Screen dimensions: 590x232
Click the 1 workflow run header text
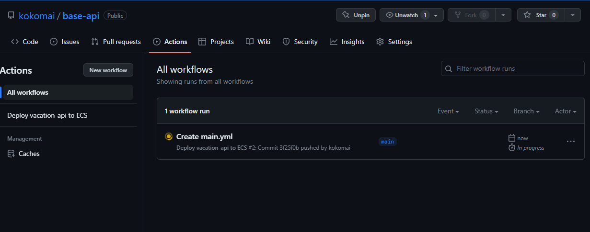[x=187, y=111]
